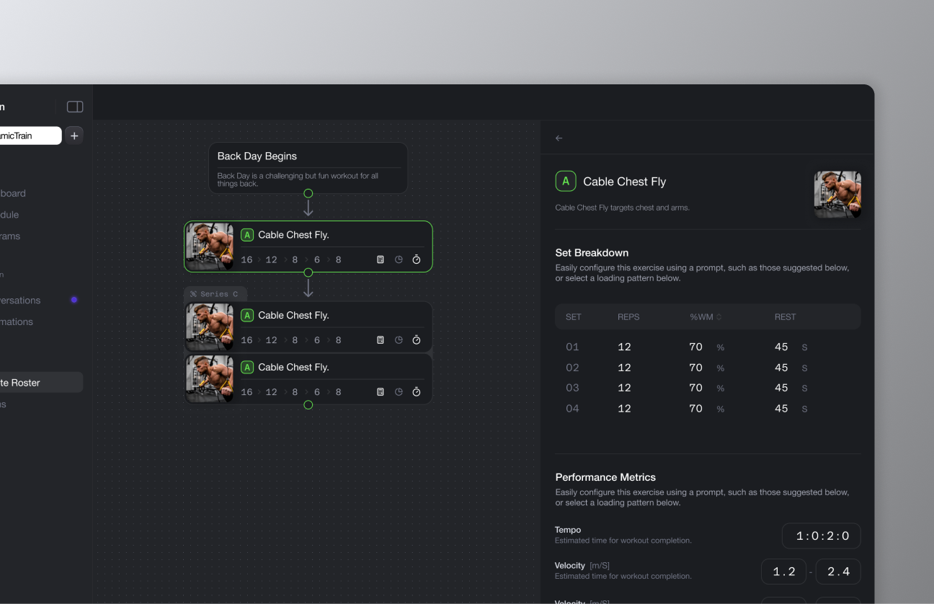Open the Programs sidebar item ending in 'rams'
The height and width of the screenshot is (604, 934).
tap(10, 236)
